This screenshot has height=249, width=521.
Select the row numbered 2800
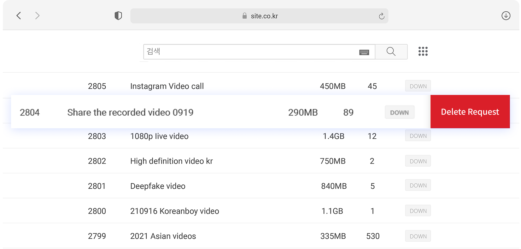(x=97, y=211)
